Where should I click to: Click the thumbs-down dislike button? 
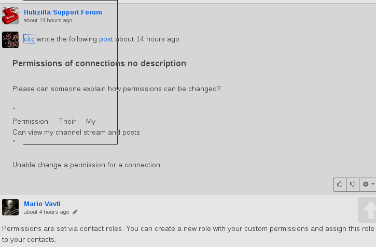pos(353,184)
